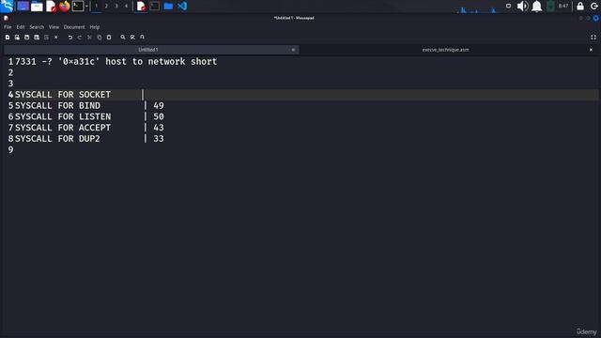Image resolution: width=601 pixels, height=338 pixels.
Task: Click the Redo toolbar icon
Action: (80, 38)
